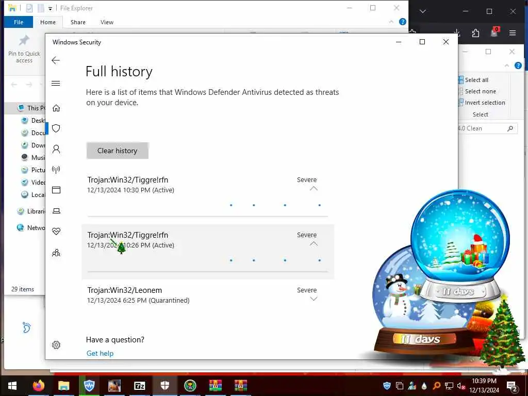The image size is (528, 396).
Task: Select the Trojan:Win32/Leonem threat name
Action: tap(125, 290)
